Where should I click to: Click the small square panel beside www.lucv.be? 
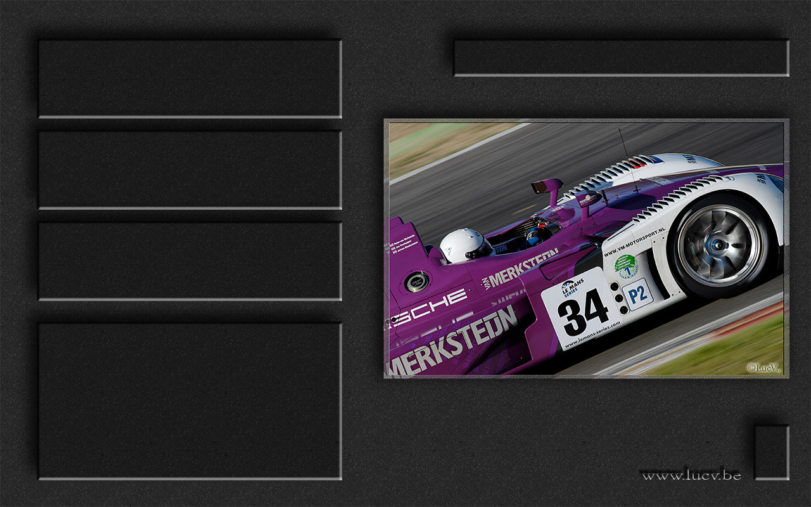click(x=772, y=452)
